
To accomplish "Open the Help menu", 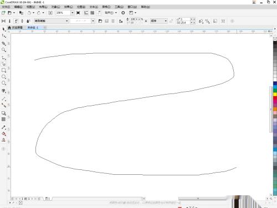I will pos(145,7).
